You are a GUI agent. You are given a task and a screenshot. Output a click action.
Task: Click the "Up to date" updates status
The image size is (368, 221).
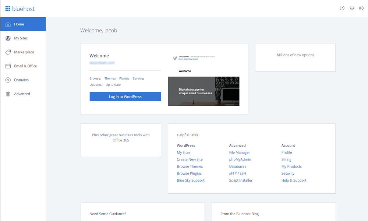113,85
